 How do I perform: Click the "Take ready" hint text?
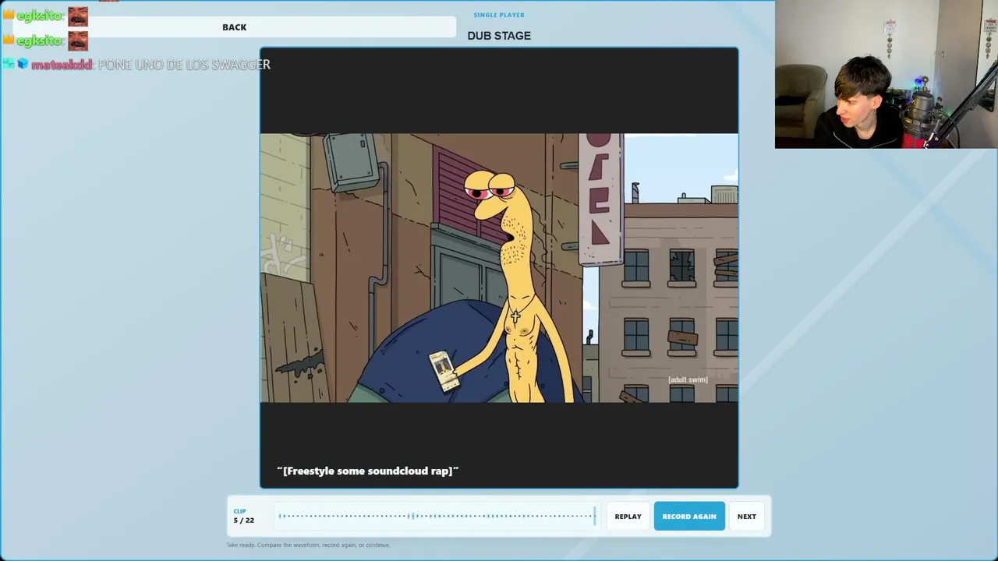click(308, 545)
